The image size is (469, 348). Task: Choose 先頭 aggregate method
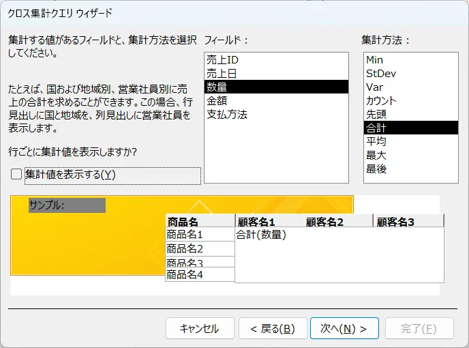(410, 114)
